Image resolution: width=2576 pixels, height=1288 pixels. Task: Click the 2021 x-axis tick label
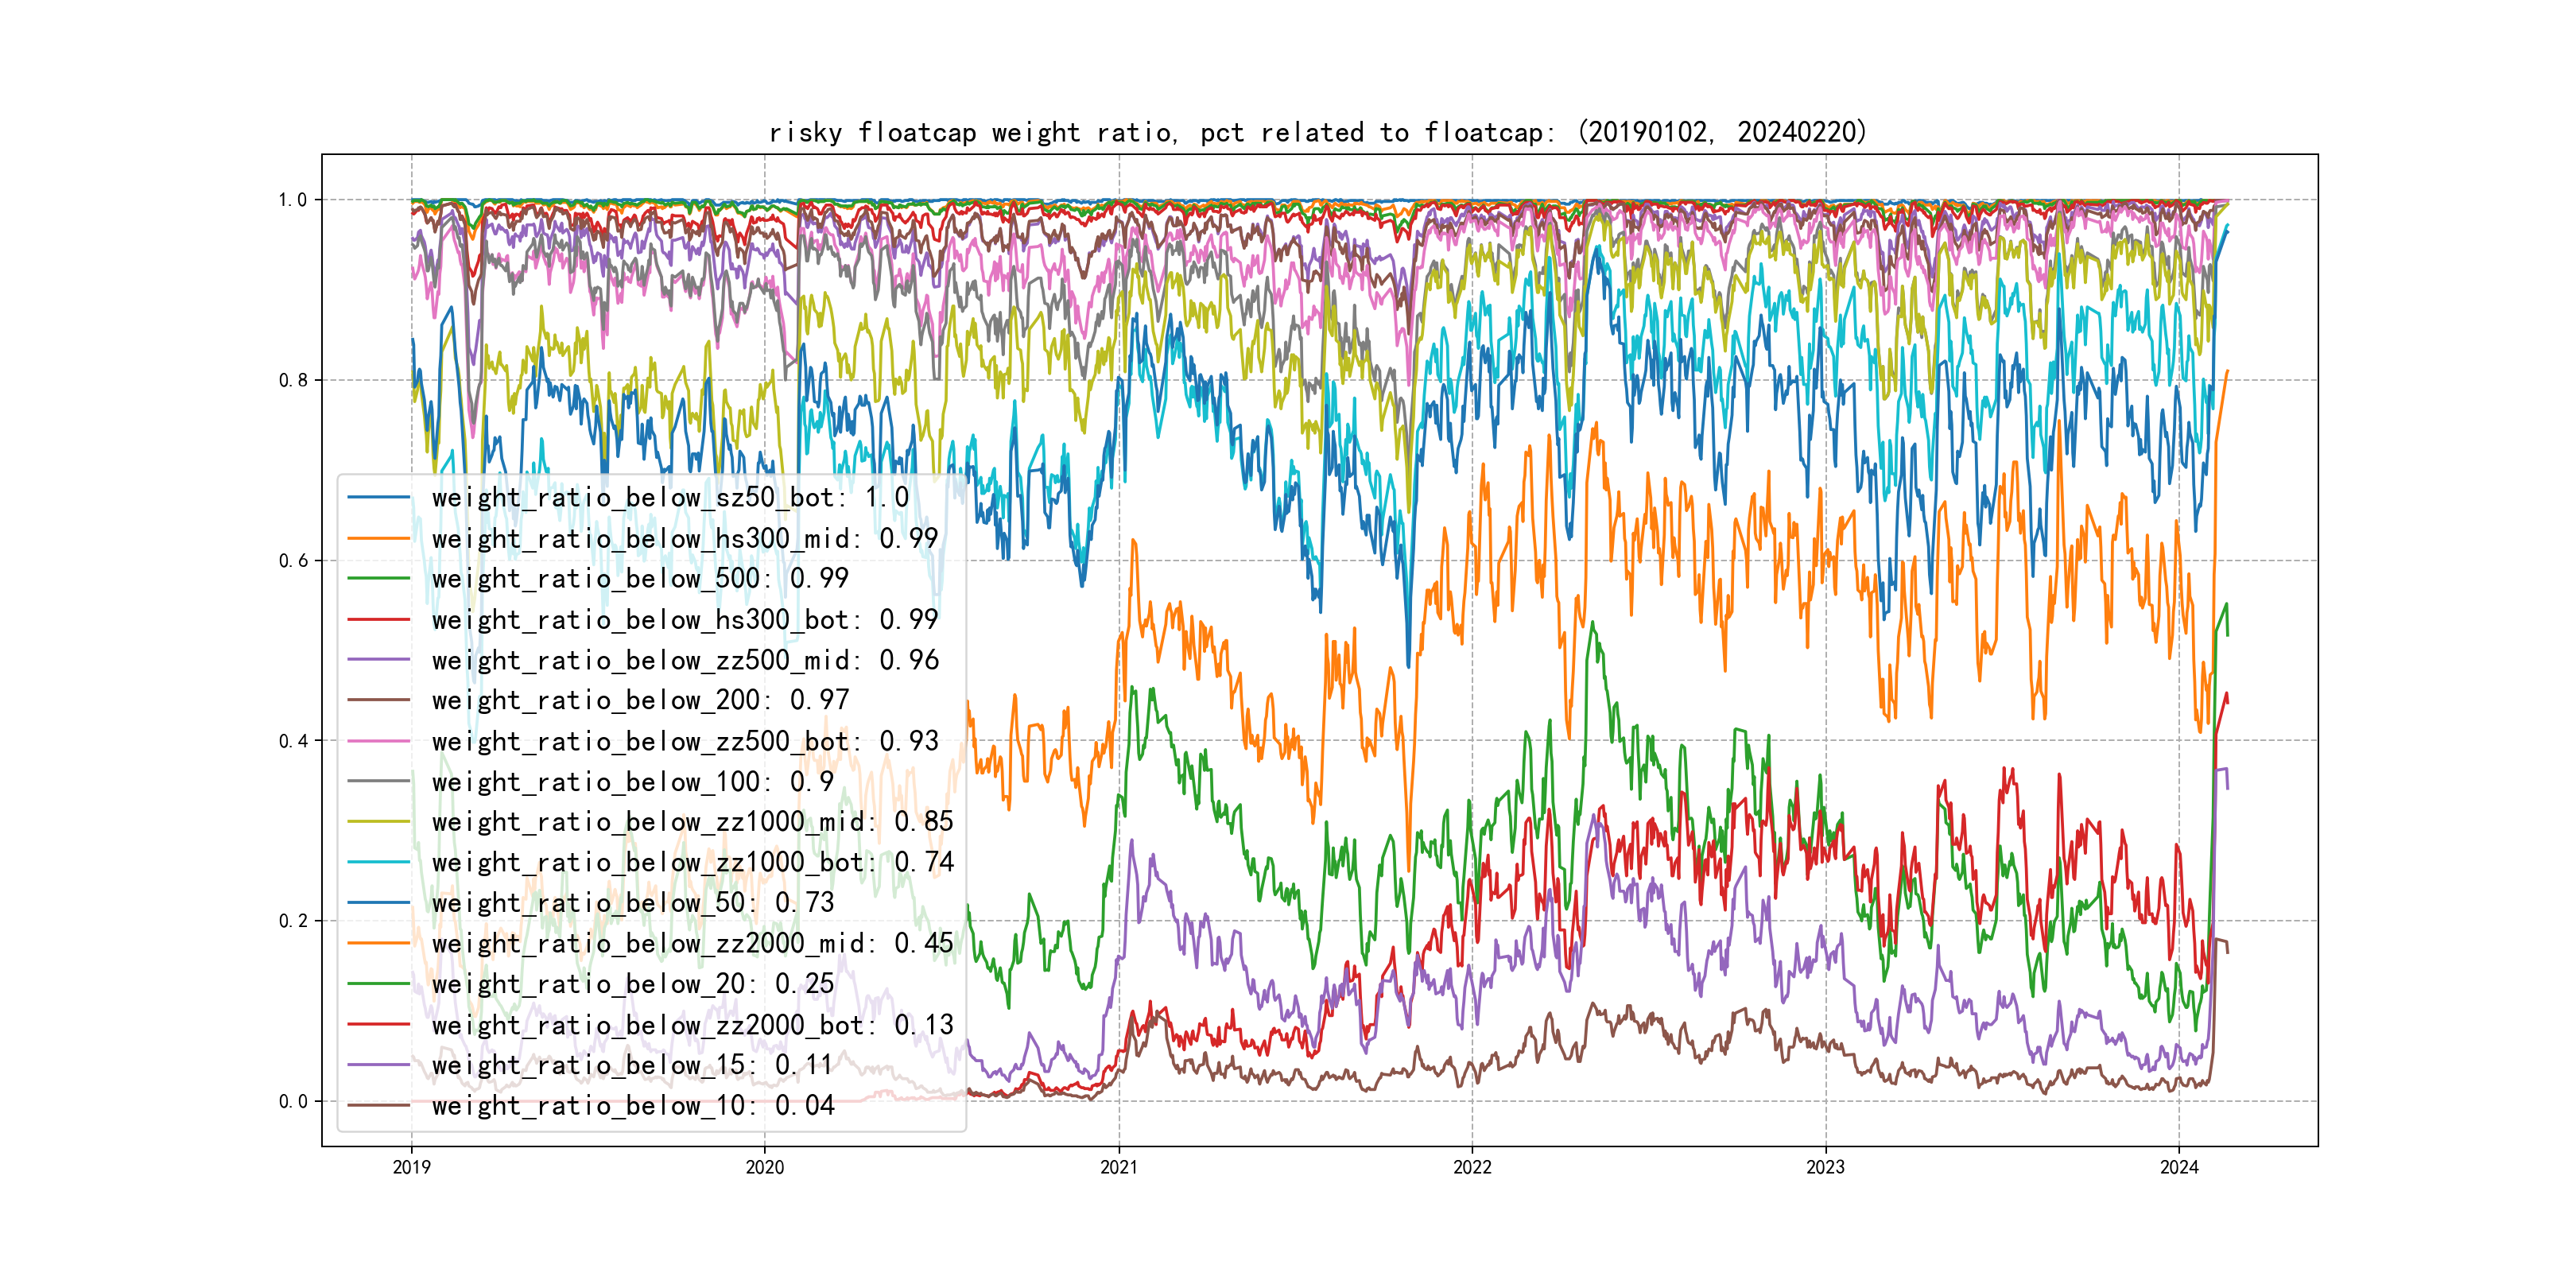[x=1118, y=1167]
